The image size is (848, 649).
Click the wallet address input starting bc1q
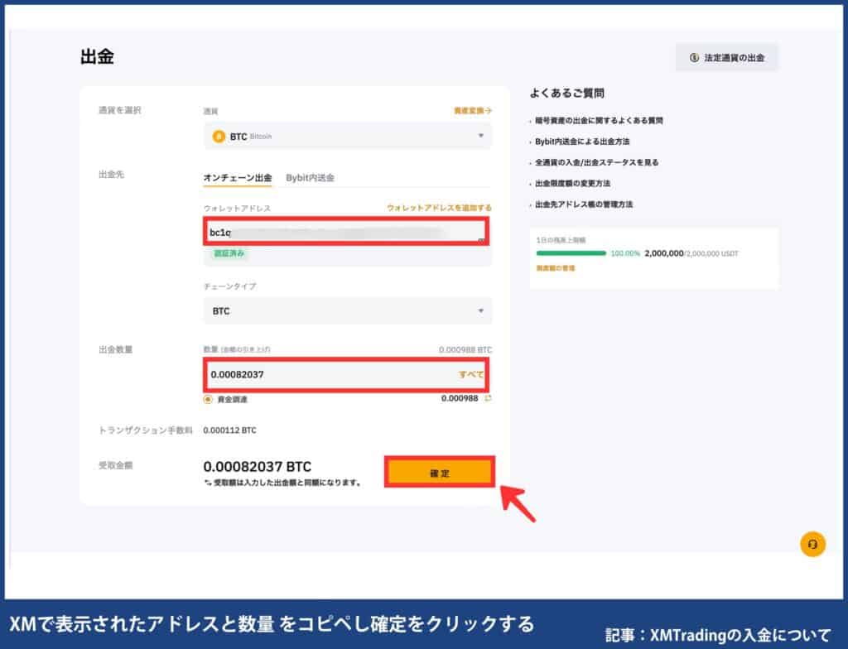(346, 232)
